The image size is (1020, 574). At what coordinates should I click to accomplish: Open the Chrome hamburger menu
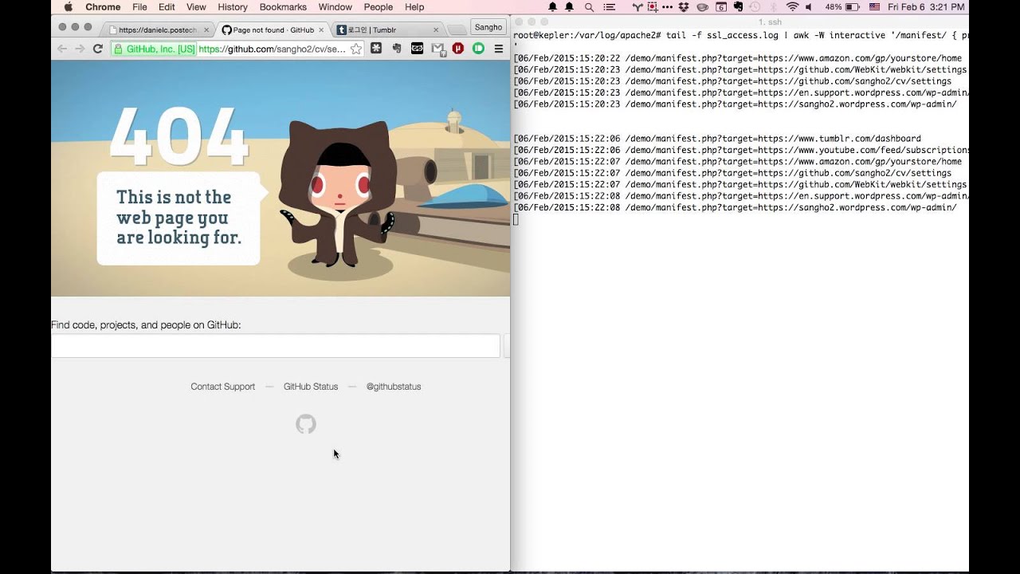499,49
